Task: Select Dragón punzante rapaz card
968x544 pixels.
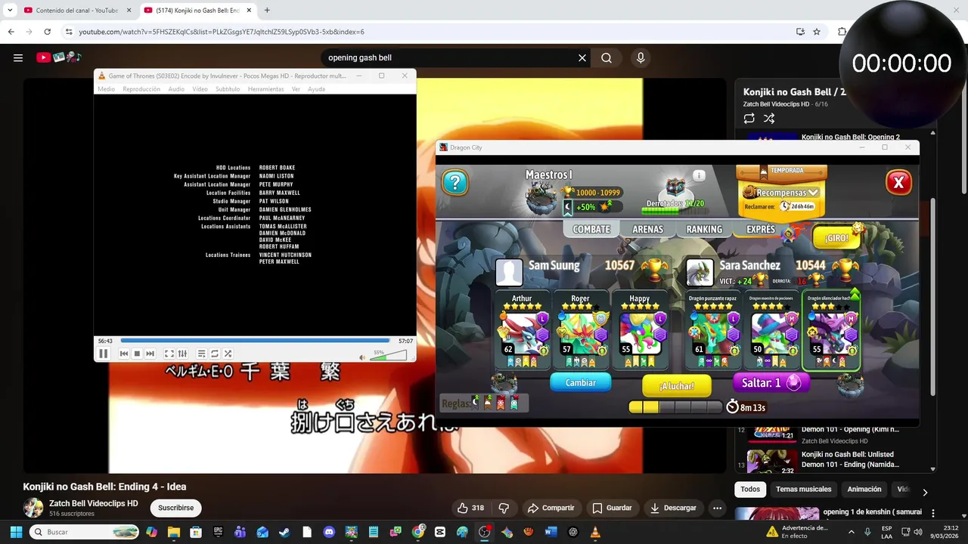Action: click(713, 331)
